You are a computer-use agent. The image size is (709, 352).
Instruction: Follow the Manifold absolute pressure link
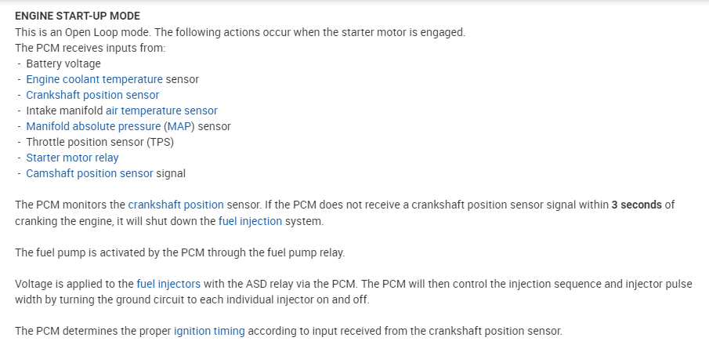coord(93,126)
